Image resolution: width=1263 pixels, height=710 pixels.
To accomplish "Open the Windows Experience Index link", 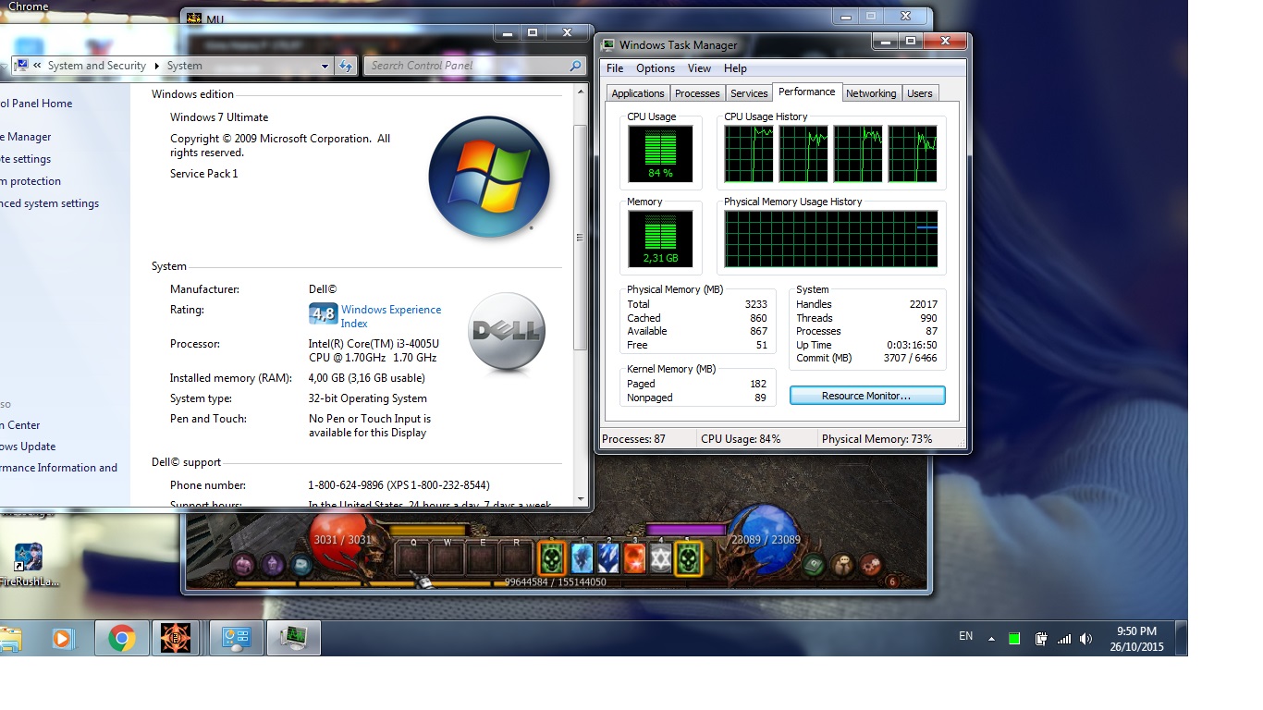I will (391, 316).
